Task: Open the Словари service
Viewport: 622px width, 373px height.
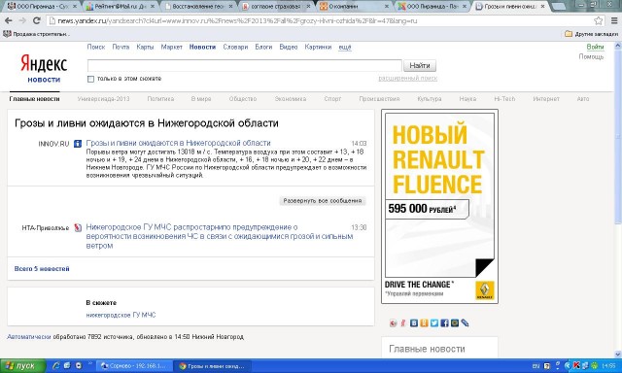Action: 235,47
